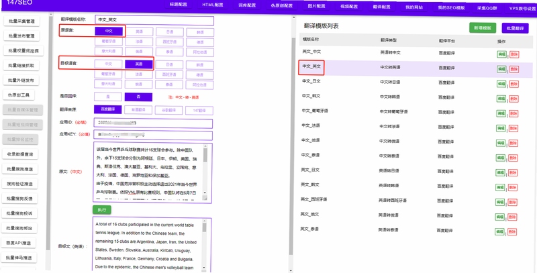Delete the 中文_法语 template
Viewport: 537px width, 273px height.
514,129
